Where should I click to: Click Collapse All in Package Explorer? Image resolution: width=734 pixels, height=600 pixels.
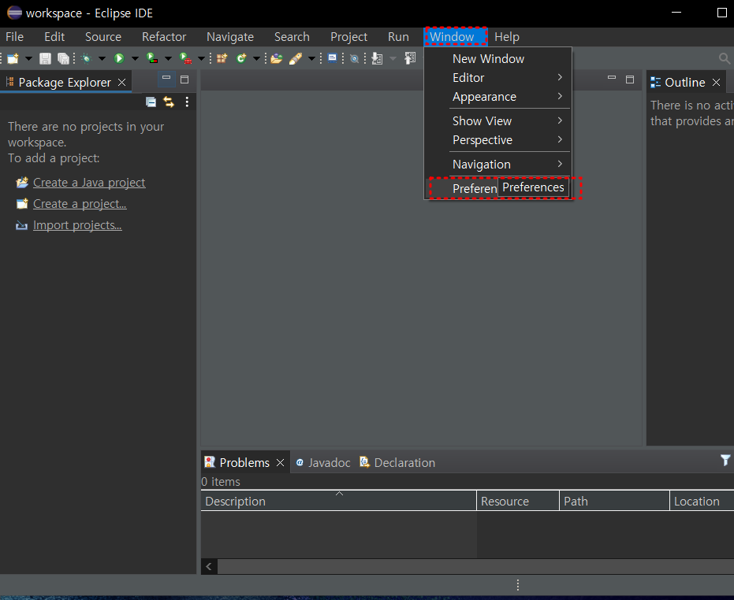(x=151, y=102)
